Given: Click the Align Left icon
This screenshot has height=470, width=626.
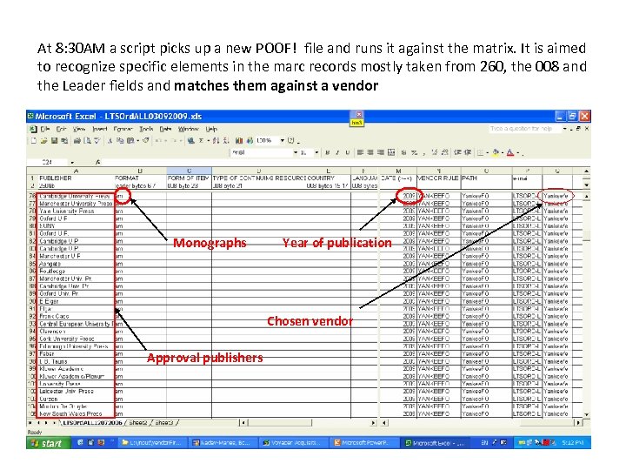Looking at the screenshot, I should pos(360,152).
